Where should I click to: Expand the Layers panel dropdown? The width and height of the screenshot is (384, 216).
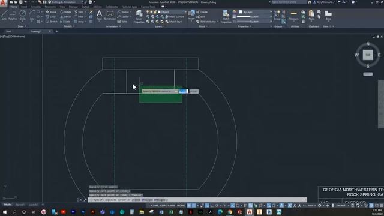(x=160, y=26)
